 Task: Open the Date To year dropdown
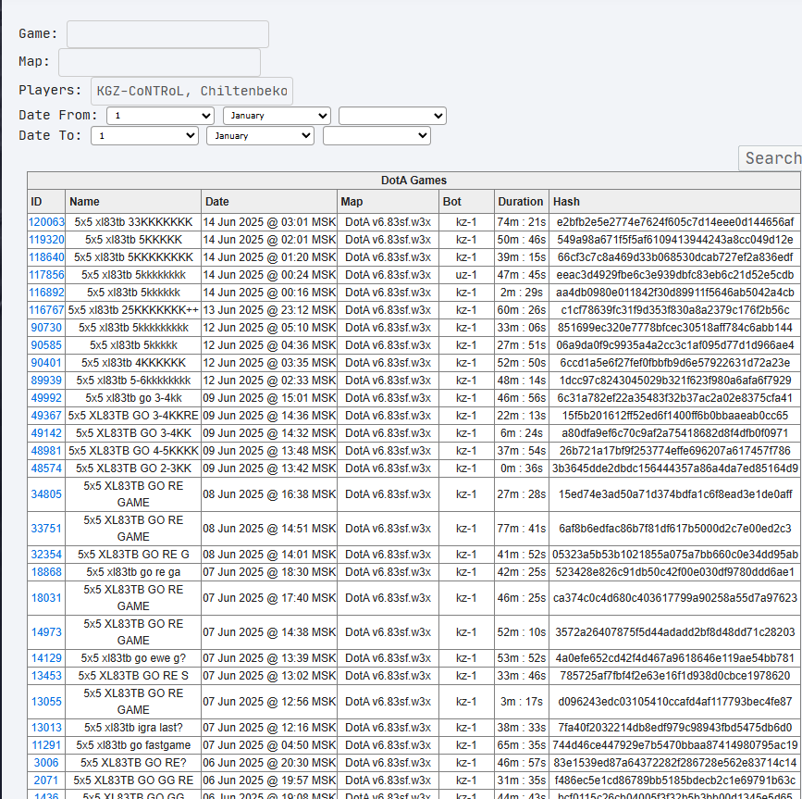pos(377,136)
